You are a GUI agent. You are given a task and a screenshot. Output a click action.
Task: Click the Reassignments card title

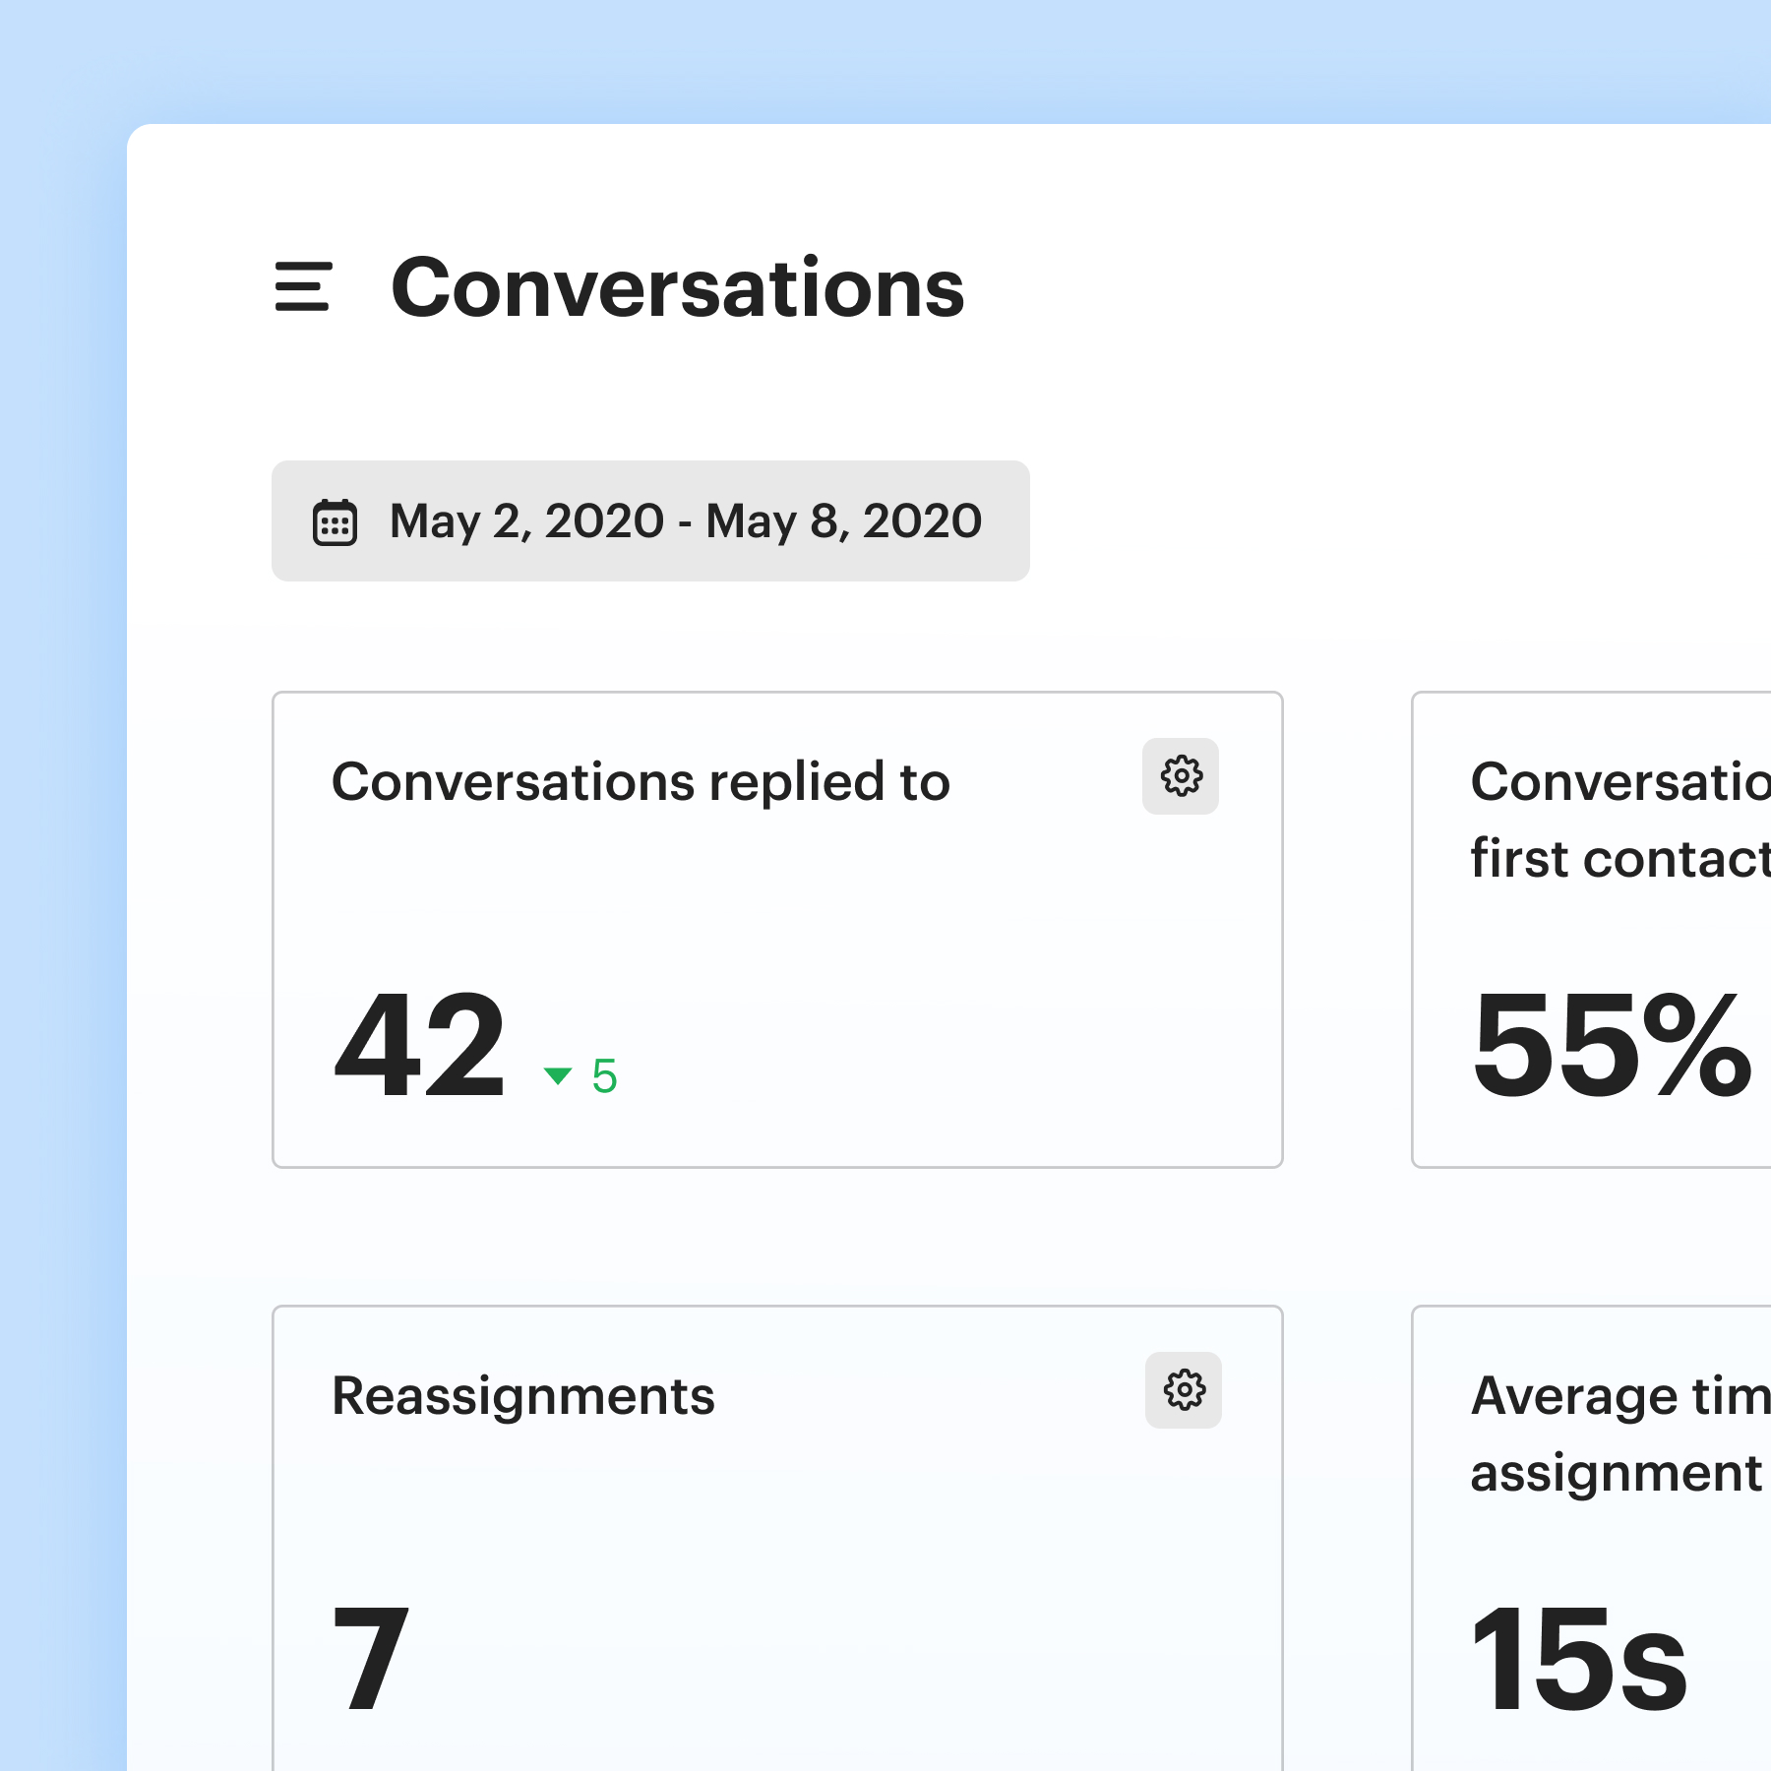tap(523, 1396)
